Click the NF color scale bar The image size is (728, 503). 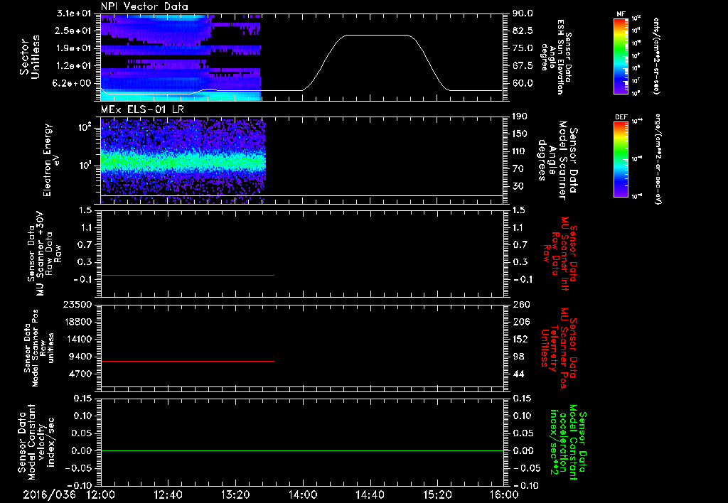[x=621, y=56]
